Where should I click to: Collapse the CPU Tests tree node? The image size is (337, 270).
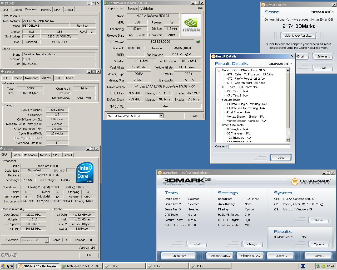click(219, 87)
